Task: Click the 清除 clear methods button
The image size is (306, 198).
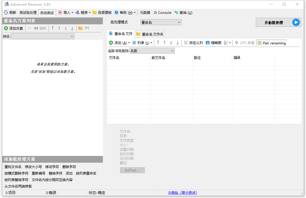Action: (40, 29)
